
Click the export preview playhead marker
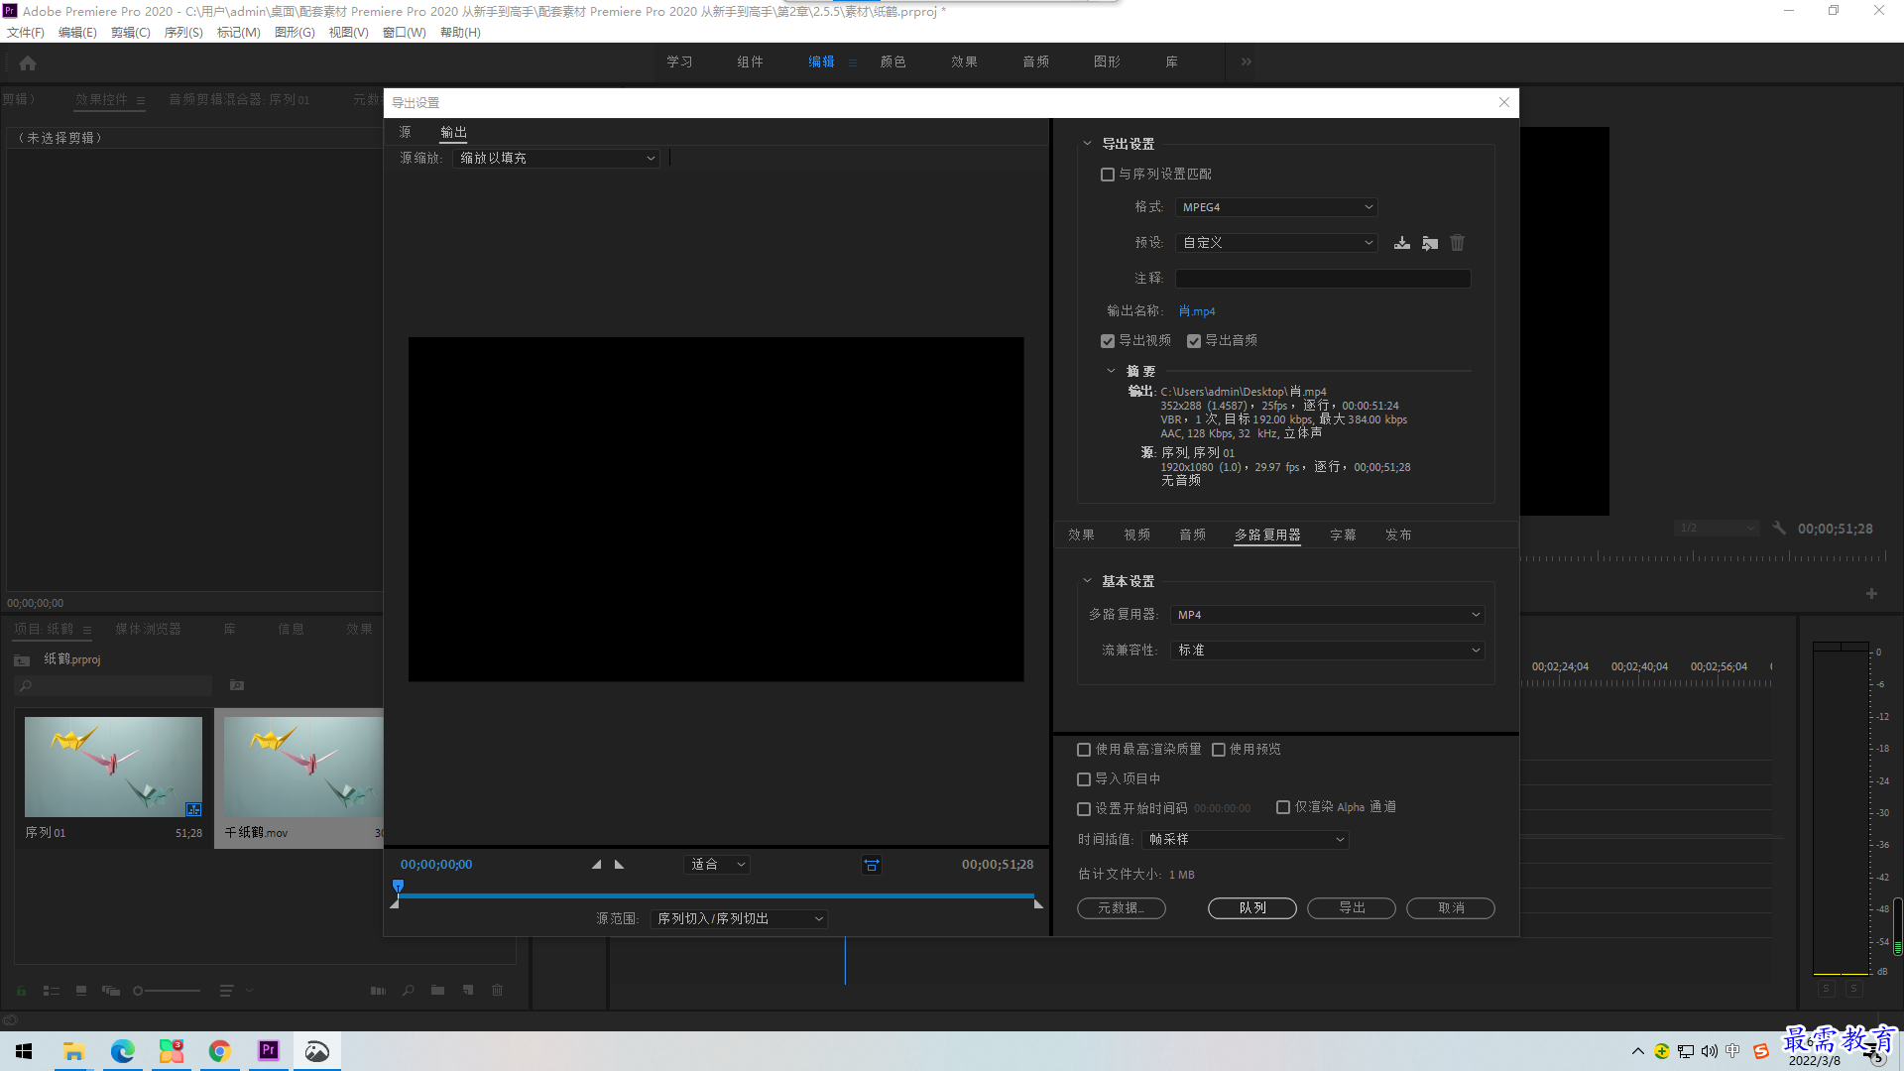(399, 886)
